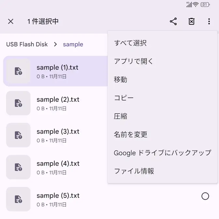
Task: Tap 名前を変更 to rename file
Action: [x=131, y=134]
